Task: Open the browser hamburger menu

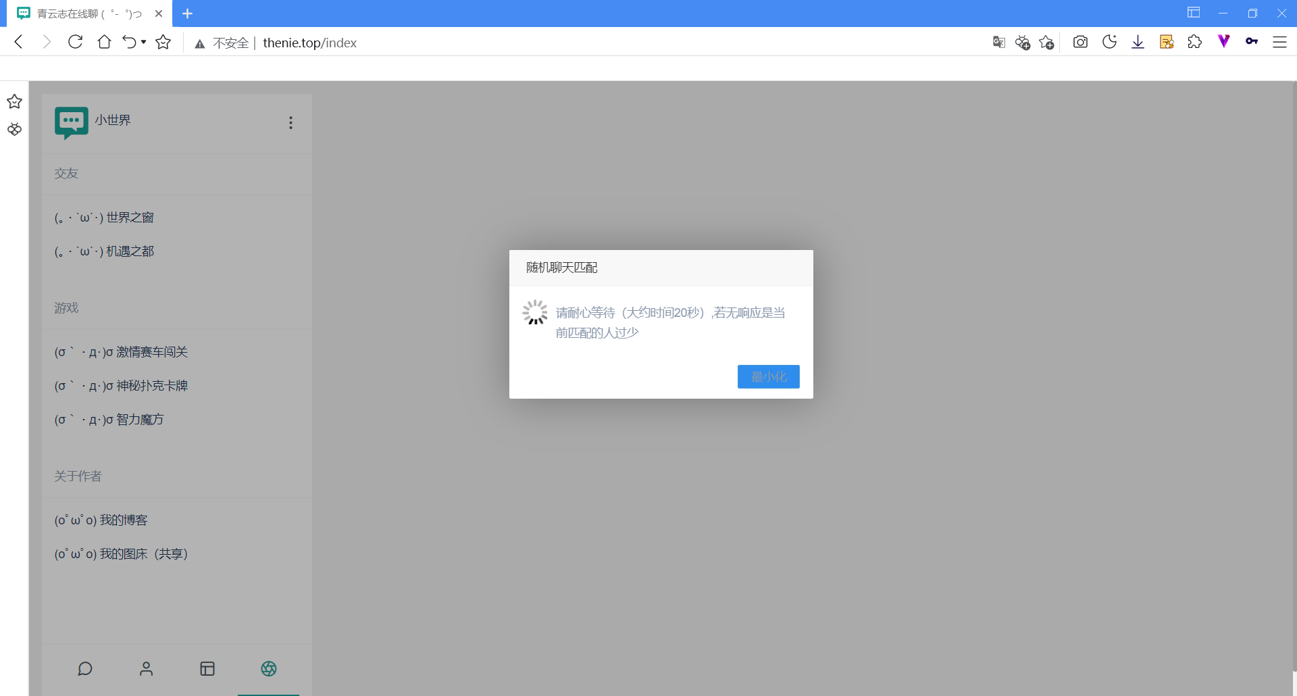Action: (1279, 42)
